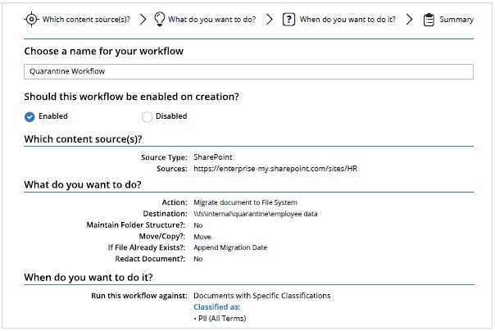Click the chevron before the question mark icon

pos(270,20)
